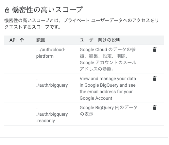Select the ../auth/bigquery.readonly scope cell
169x145 pixels.
52,114
